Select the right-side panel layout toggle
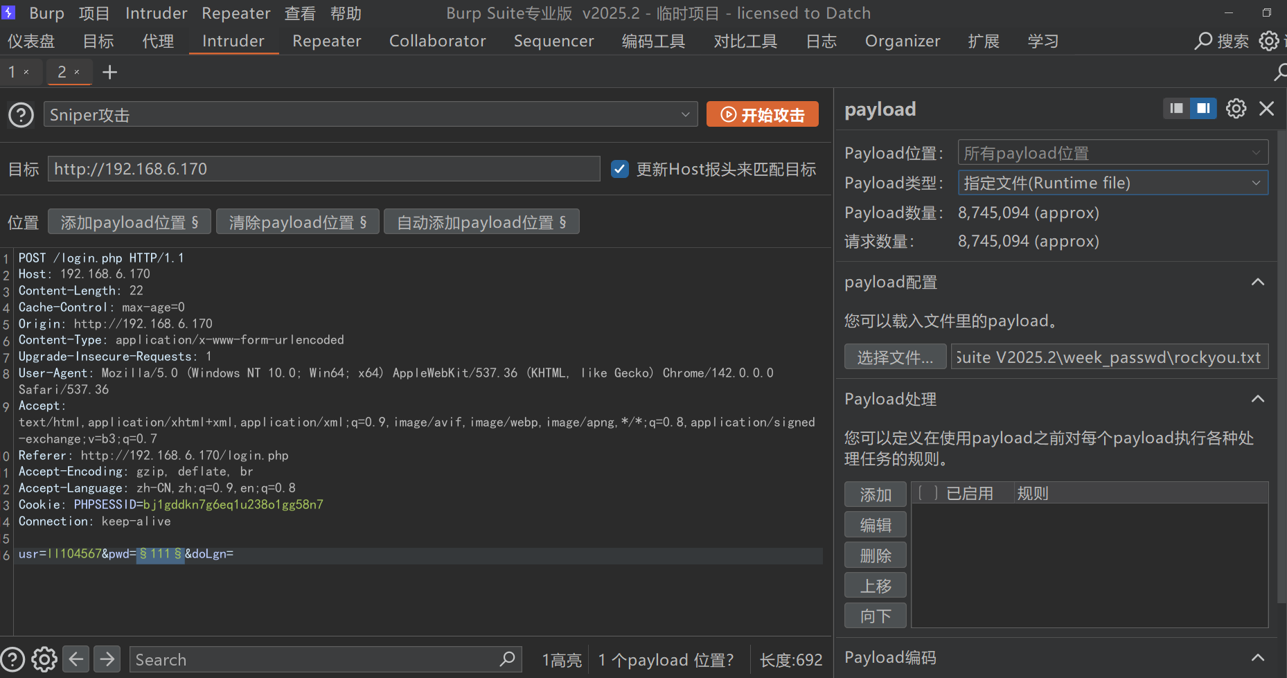Viewport: 1287px width, 678px height. [x=1203, y=109]
